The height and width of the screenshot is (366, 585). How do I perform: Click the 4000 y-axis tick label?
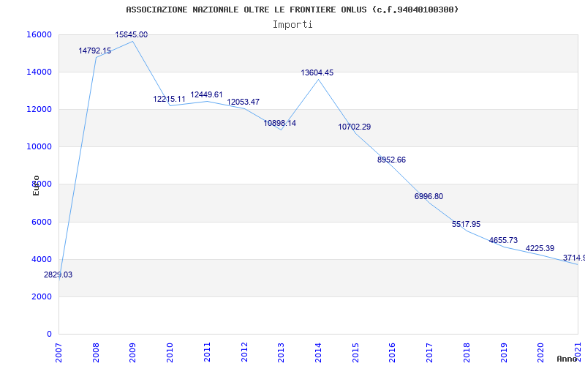point(41,259)
